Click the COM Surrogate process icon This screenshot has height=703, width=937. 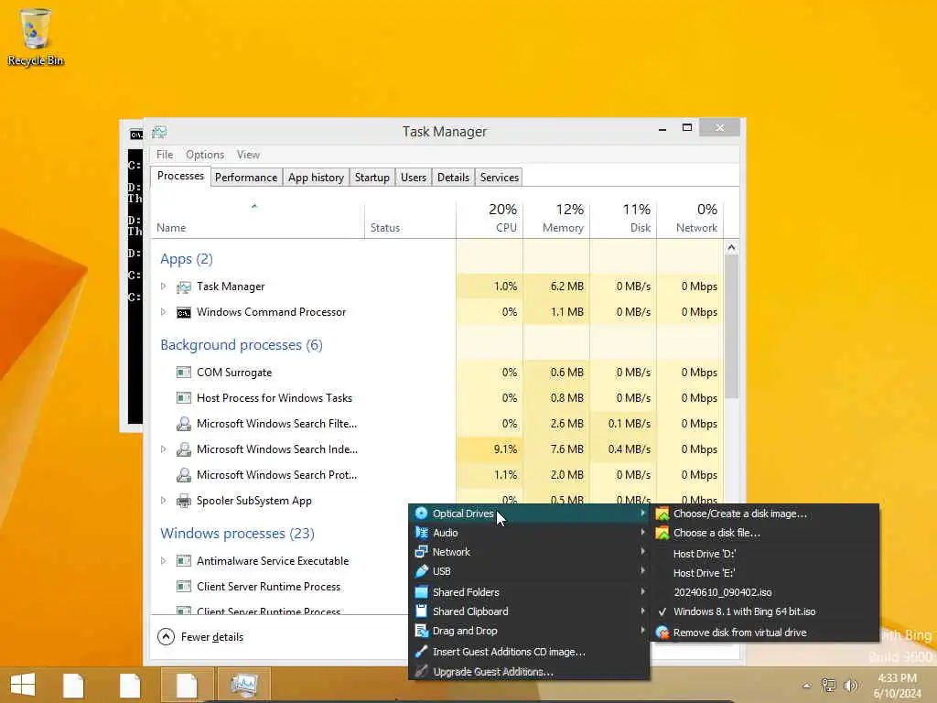point(183,373)
